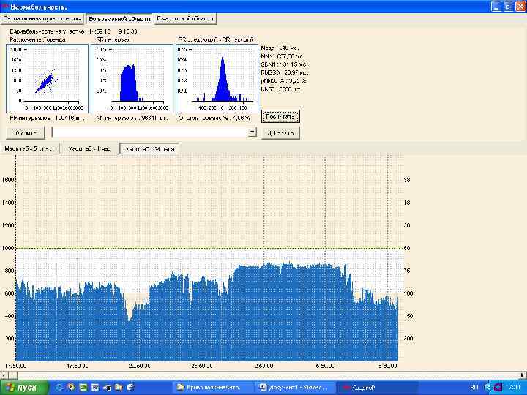Click the Мода statistic value

280,48
